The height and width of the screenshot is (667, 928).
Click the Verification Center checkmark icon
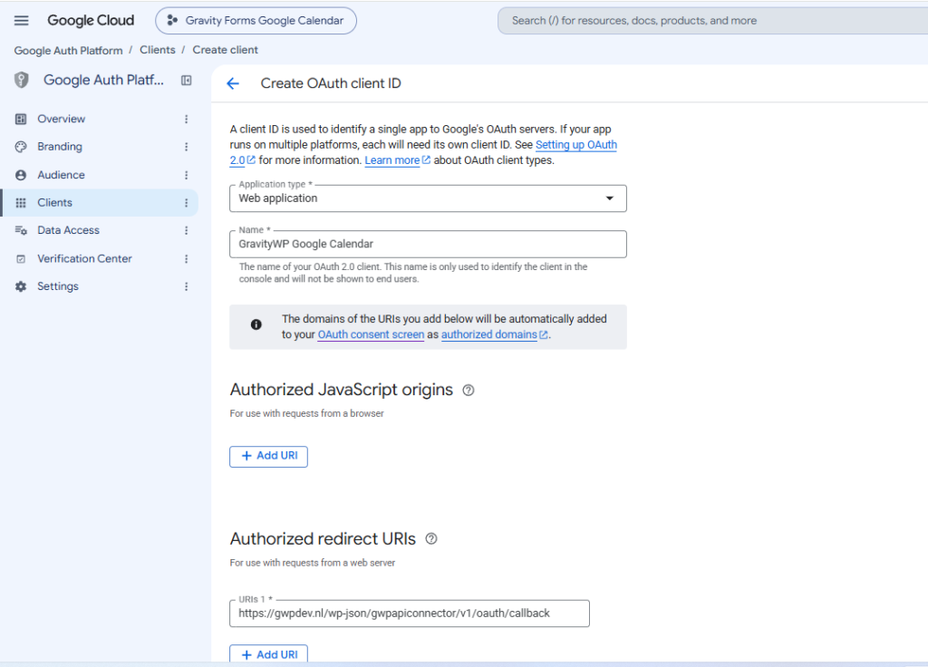[21, 258]
